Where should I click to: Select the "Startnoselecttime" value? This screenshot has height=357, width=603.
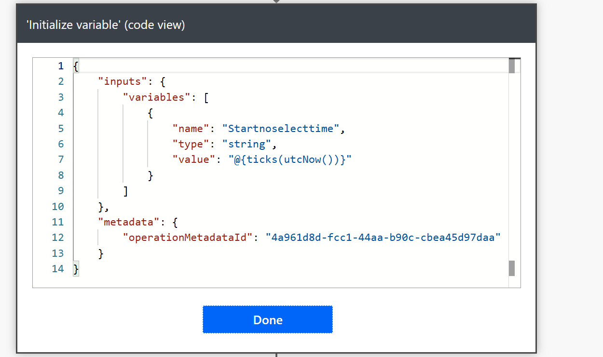point(281,128)
